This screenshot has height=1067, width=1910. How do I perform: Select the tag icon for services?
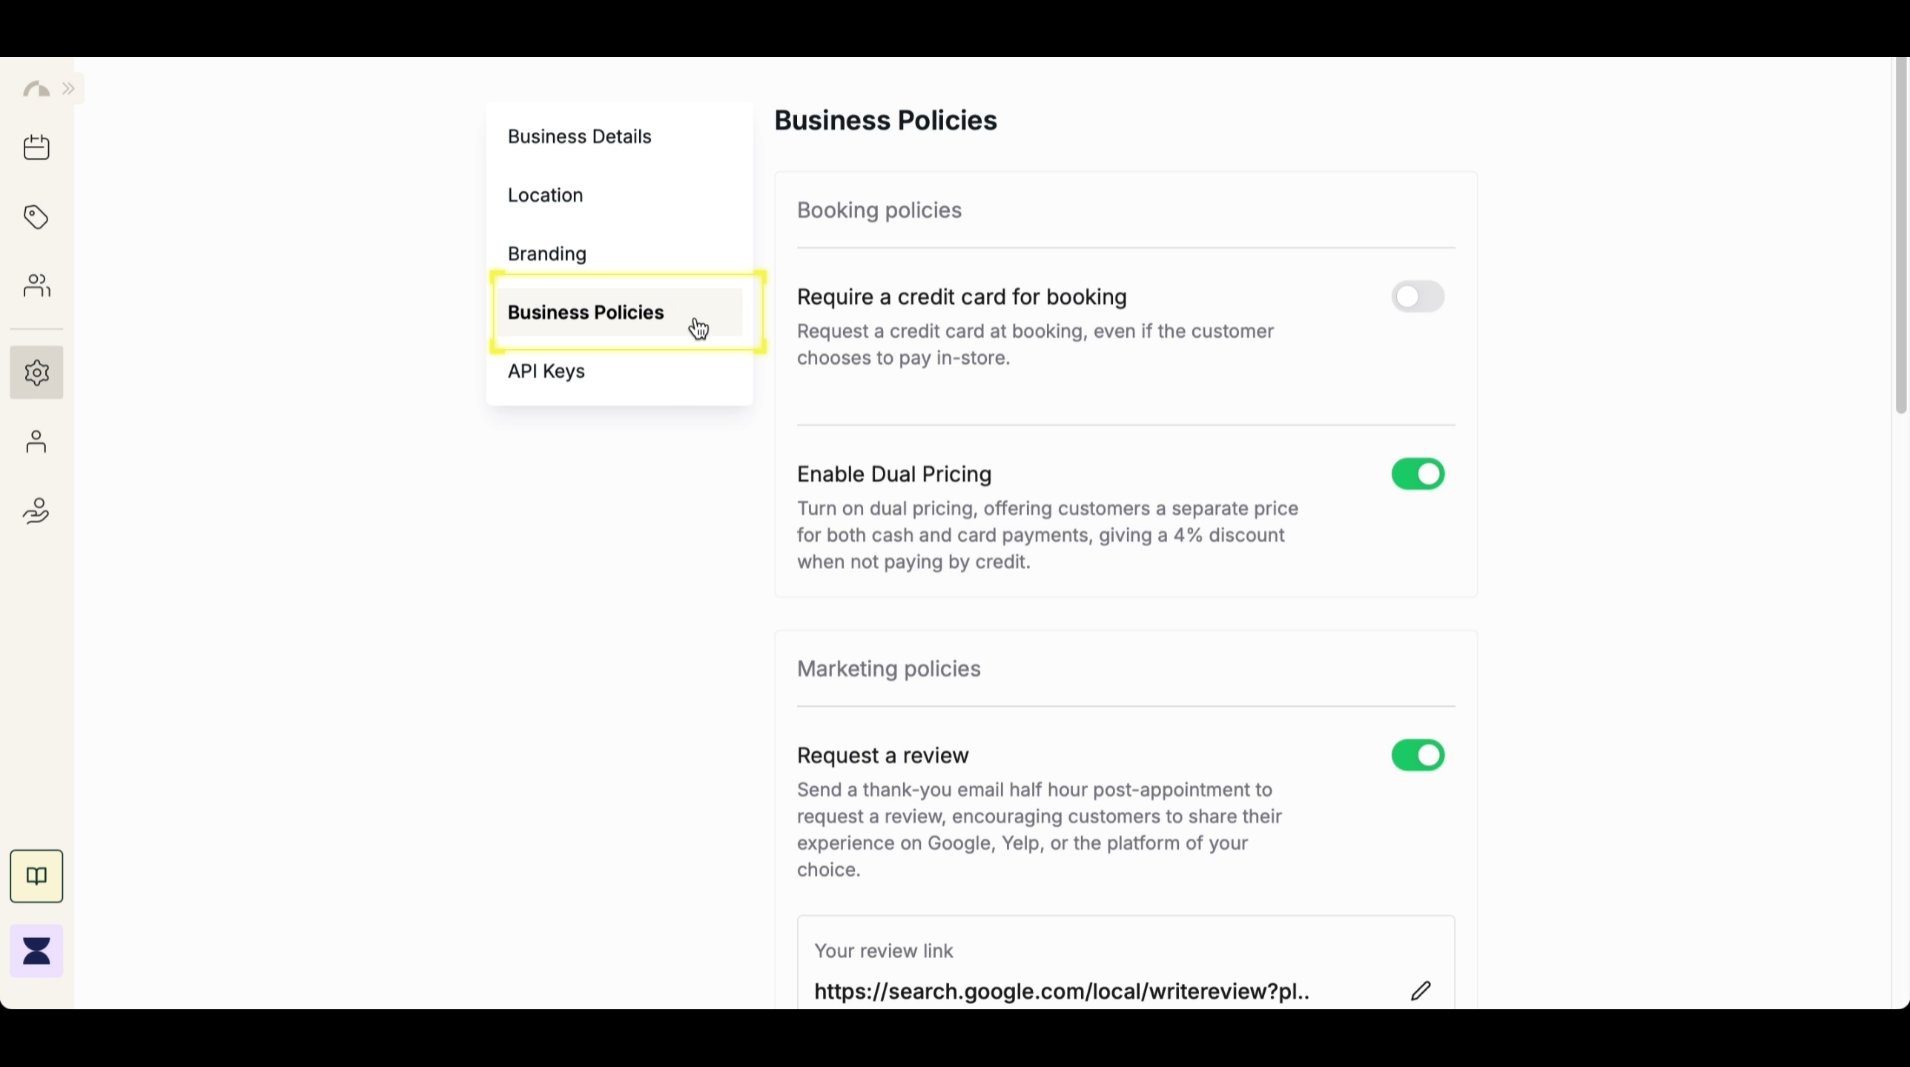[36, 217]
